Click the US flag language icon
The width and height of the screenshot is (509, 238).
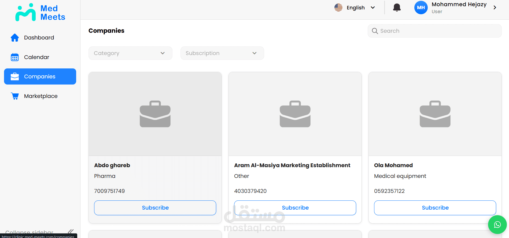[x=338, y=8]
